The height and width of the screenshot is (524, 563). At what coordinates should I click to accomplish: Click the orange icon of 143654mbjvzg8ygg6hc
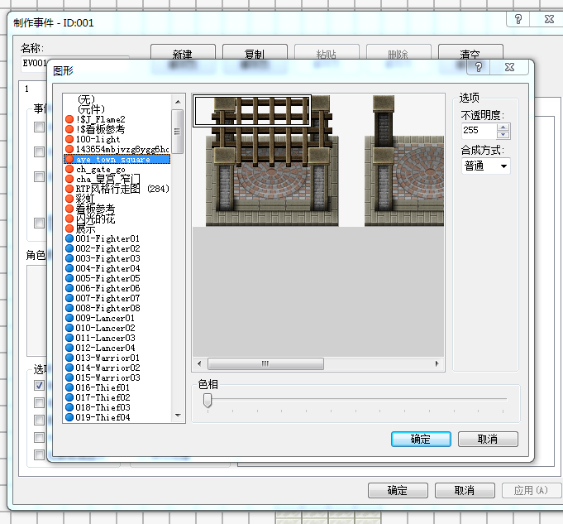(x=69, y=149)
